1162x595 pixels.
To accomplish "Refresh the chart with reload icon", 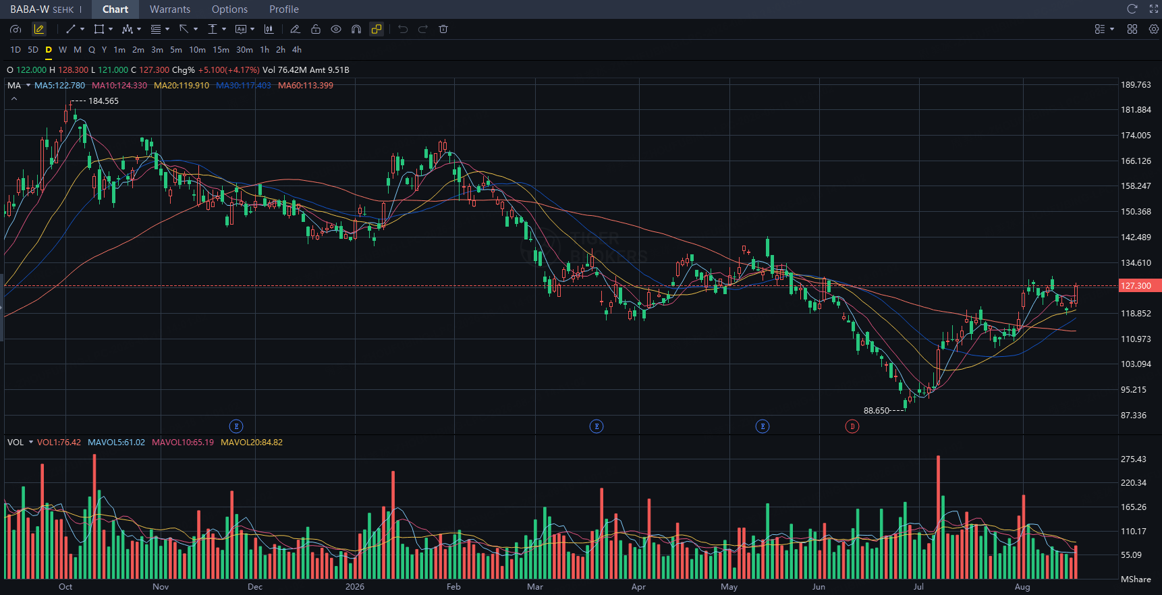I will [x=1132, y=9].
